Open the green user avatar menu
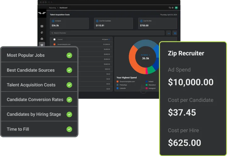Viewport: 252px width, 156px height. [x=176, y=8]
